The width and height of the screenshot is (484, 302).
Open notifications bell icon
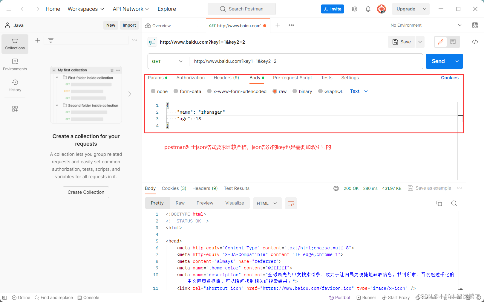368,9
